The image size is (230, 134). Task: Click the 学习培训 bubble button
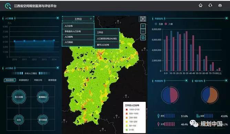coord(43,120)
